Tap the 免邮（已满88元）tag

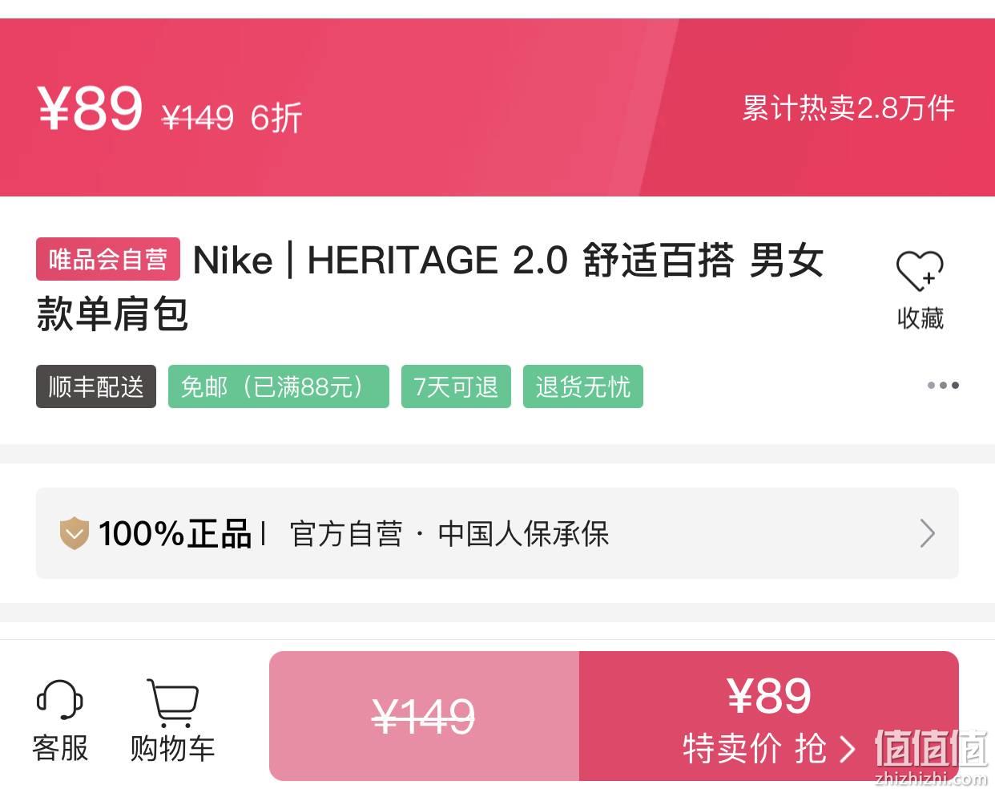[278, 386]
